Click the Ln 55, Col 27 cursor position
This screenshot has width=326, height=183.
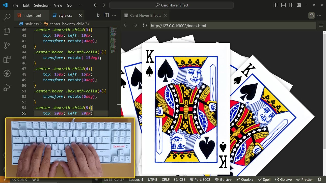114,180
